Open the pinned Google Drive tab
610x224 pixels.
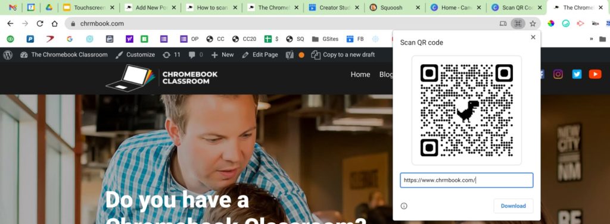coord(49,7)
